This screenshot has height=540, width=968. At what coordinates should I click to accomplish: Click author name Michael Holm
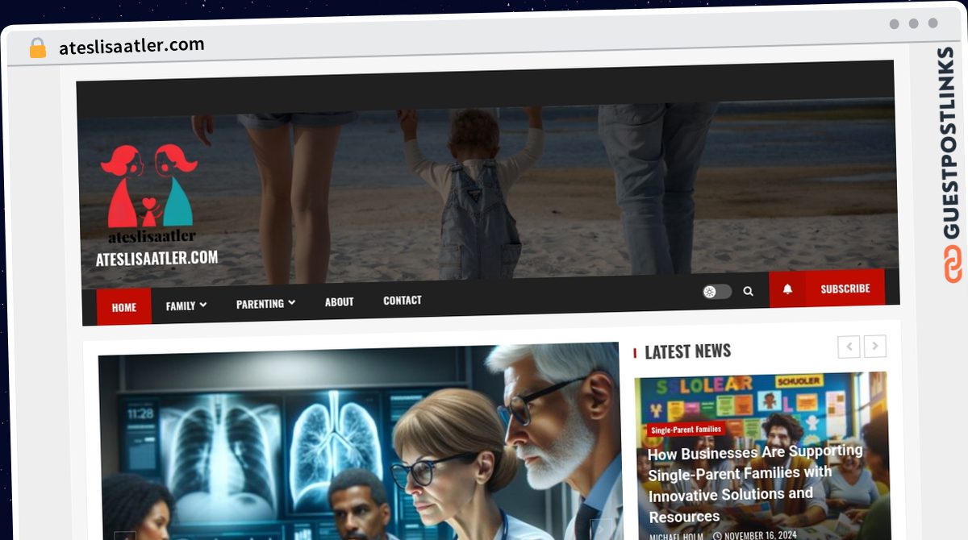pos(676,537)
